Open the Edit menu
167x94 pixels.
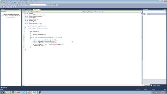pos(4,3)
